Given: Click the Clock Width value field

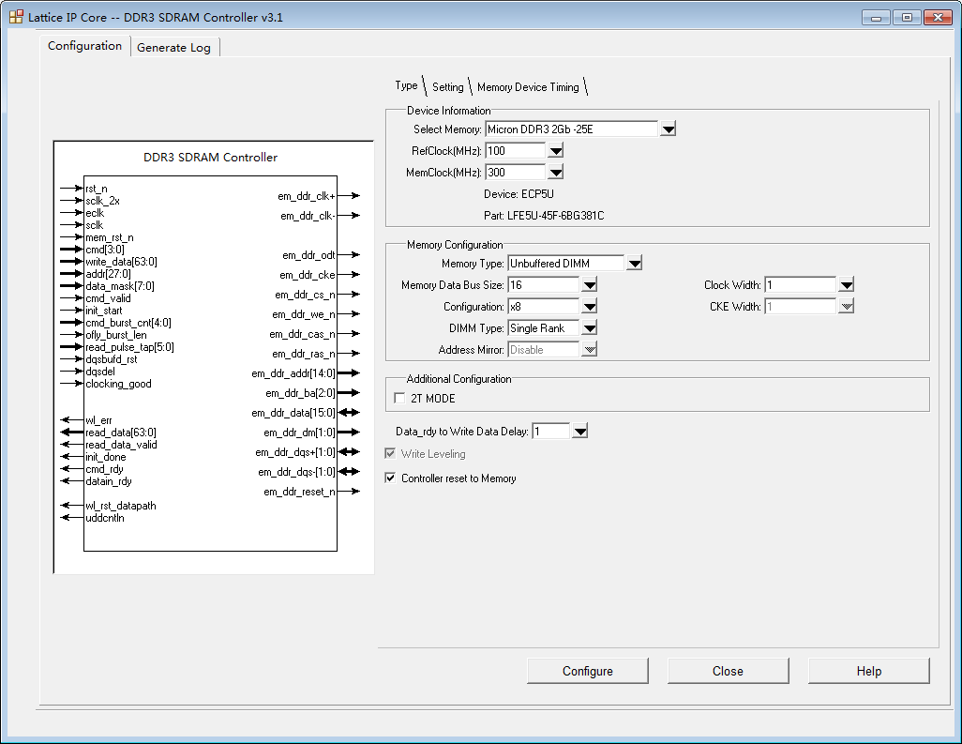Looking at the screenshot, I should [800, 285].
